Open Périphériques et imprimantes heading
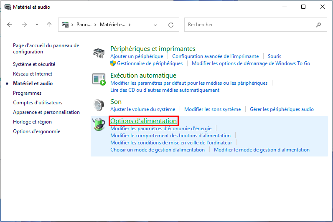The height and width of the screenshot is (222, 333). point(153,49)
